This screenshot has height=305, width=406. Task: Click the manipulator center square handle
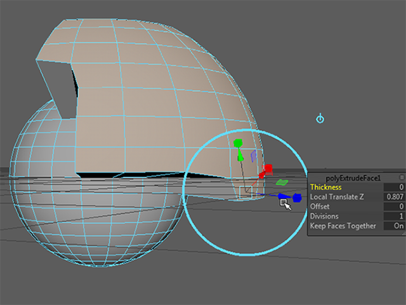[x=246, y=192]
